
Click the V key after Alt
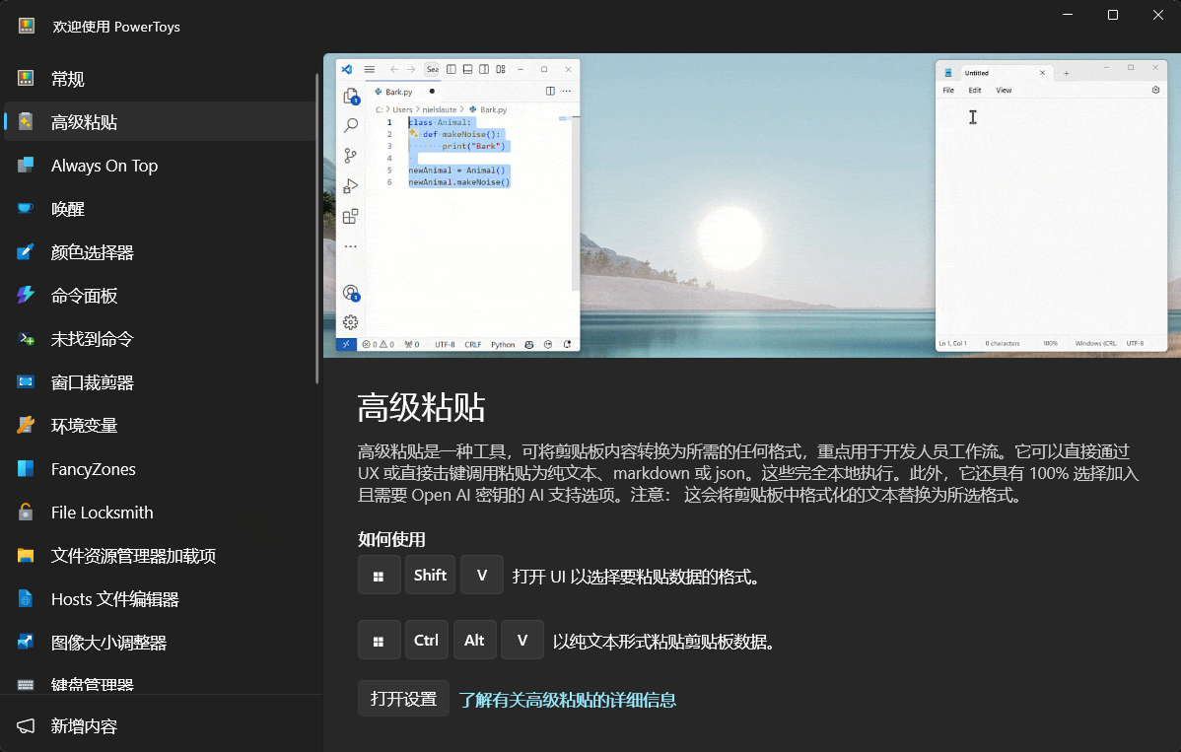point(522,640)
